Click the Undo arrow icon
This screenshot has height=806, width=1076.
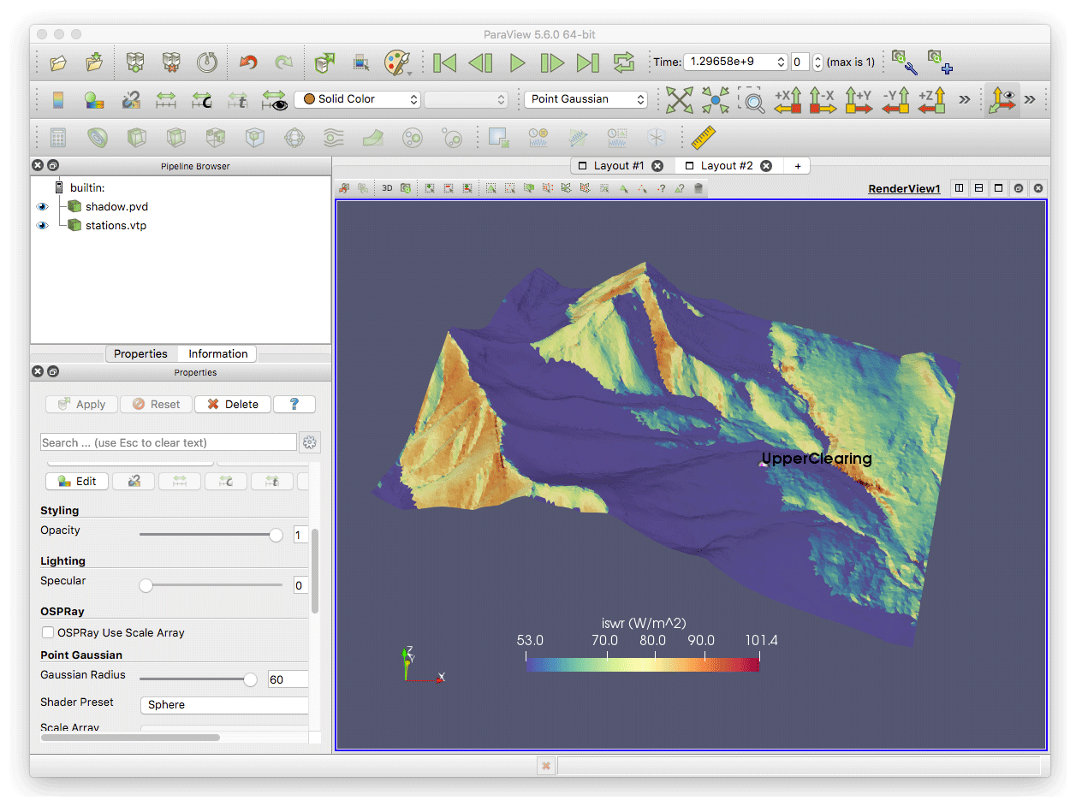point(248,62)
